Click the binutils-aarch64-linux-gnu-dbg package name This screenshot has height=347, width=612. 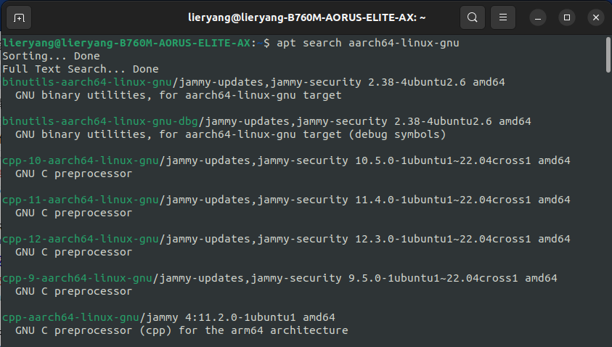click(100, 121)
